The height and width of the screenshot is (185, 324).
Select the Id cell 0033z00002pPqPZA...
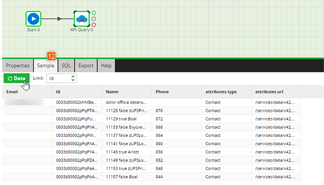pos(77,160)
